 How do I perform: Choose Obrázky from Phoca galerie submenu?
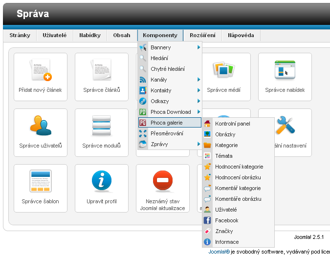(x=225, y=134)
